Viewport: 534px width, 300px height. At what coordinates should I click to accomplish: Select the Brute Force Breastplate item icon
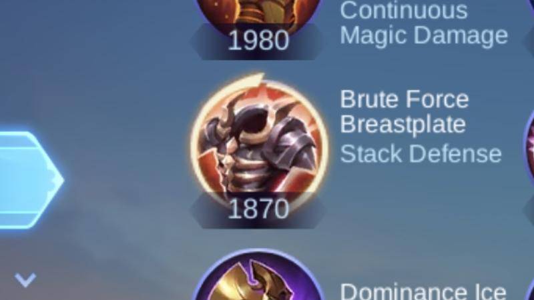pyautogui.click(x=260, y=145)
